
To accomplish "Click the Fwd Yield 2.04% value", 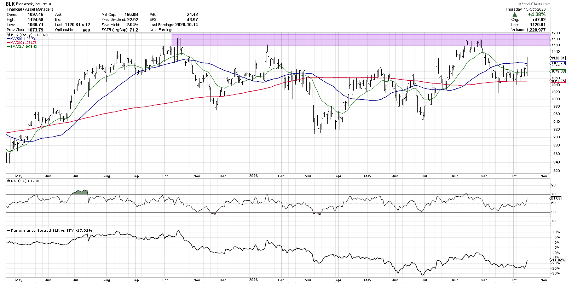I will [132, 25].
